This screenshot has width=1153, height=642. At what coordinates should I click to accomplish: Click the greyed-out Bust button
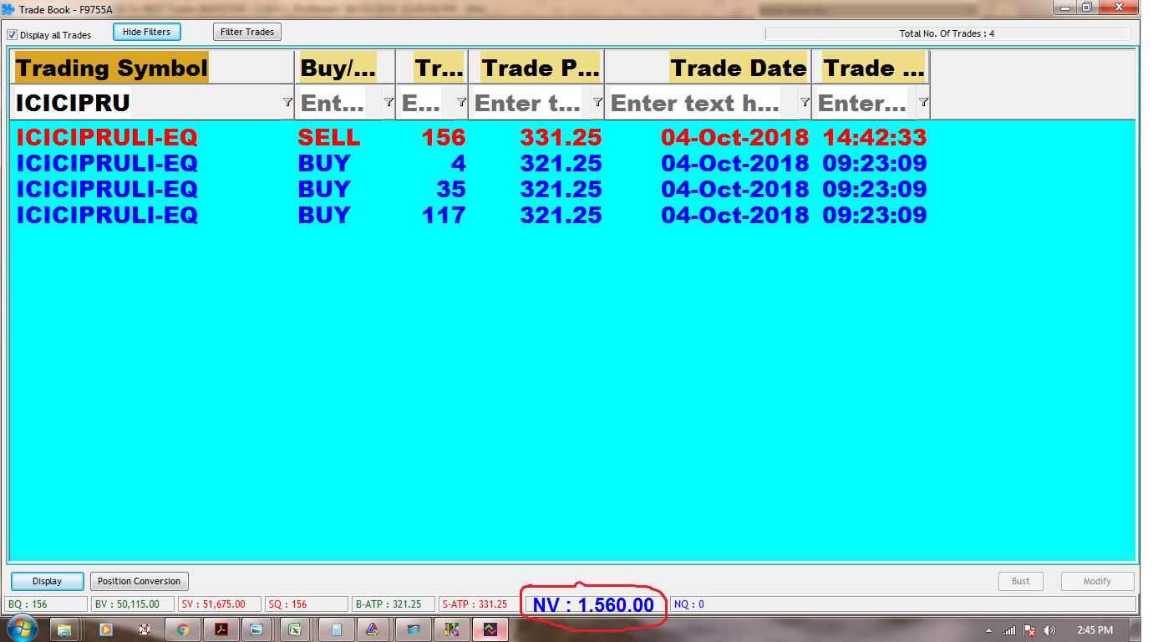click(1021, 581)
